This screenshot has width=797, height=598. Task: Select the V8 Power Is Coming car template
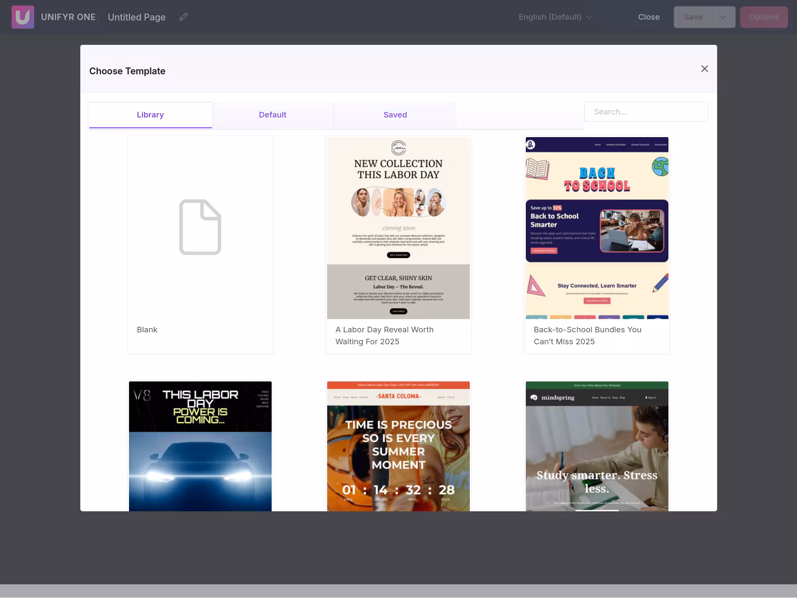(x=200, y=446)
